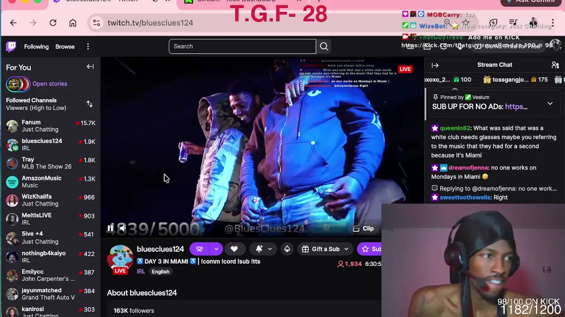Open stories avatar ring
565x317 pixels.
(18, 84)
